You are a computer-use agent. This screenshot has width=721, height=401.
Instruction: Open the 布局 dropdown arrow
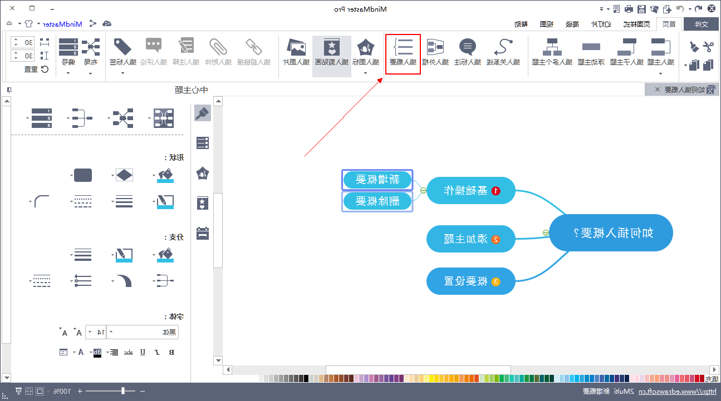point(91,73)
